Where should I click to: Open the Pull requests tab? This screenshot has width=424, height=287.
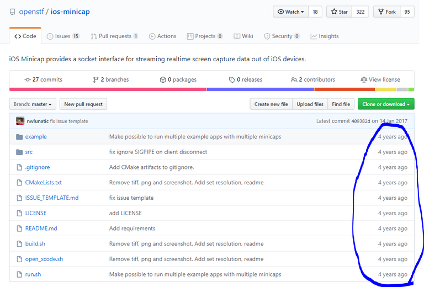click(114, 36)
